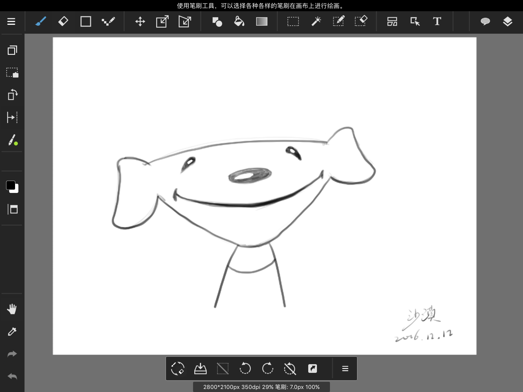Select the panel divide tool

click(392, 21)
